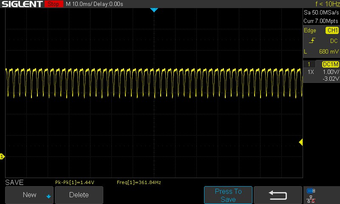
Task: Toggle the CH1 trigger source badge
Action: click(x=332, y=31)
